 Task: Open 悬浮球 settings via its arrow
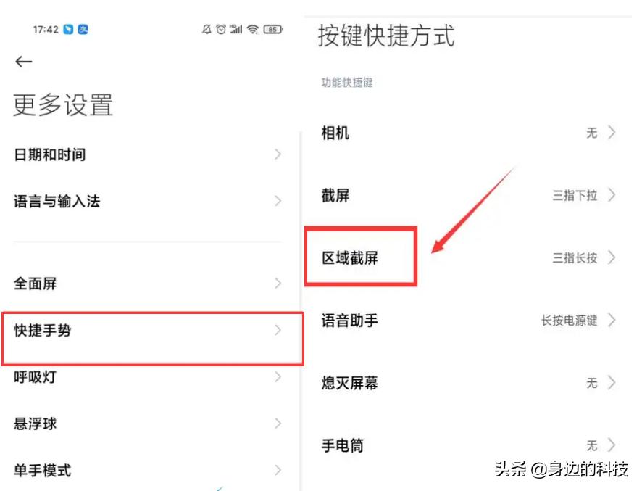tap(279, 424)
